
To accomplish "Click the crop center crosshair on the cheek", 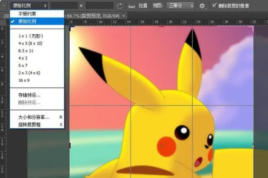I will [x=162, y=146].
